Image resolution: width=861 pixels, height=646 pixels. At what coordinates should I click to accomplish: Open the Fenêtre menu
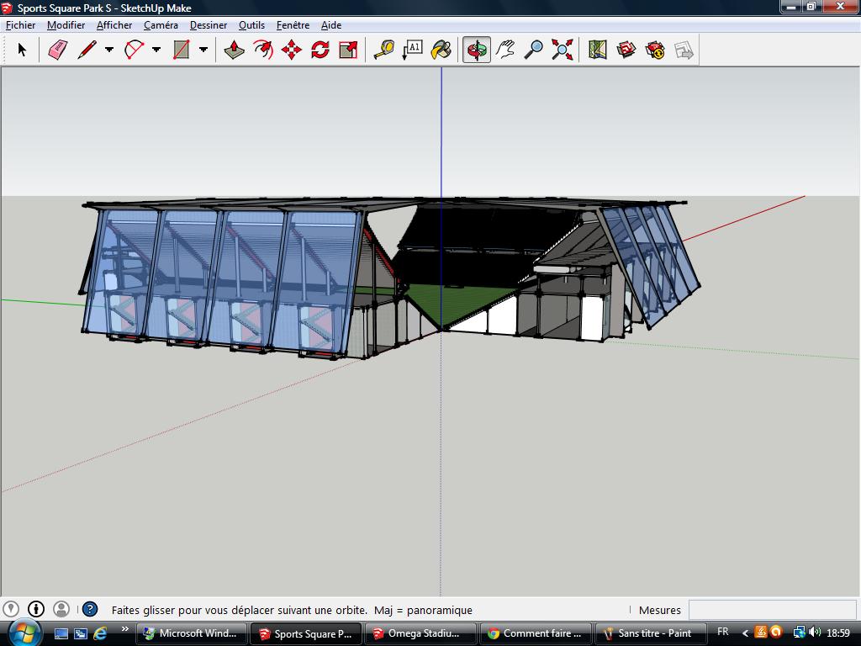click(293, 25)
